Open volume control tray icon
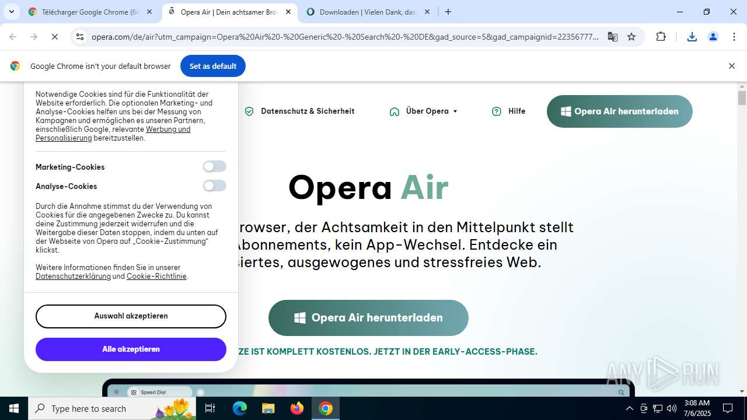 coord(672,408)
